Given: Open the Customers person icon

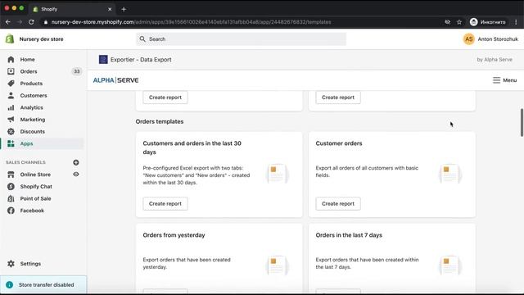Looking at the screenshot, I should click(x=11, y=95).
